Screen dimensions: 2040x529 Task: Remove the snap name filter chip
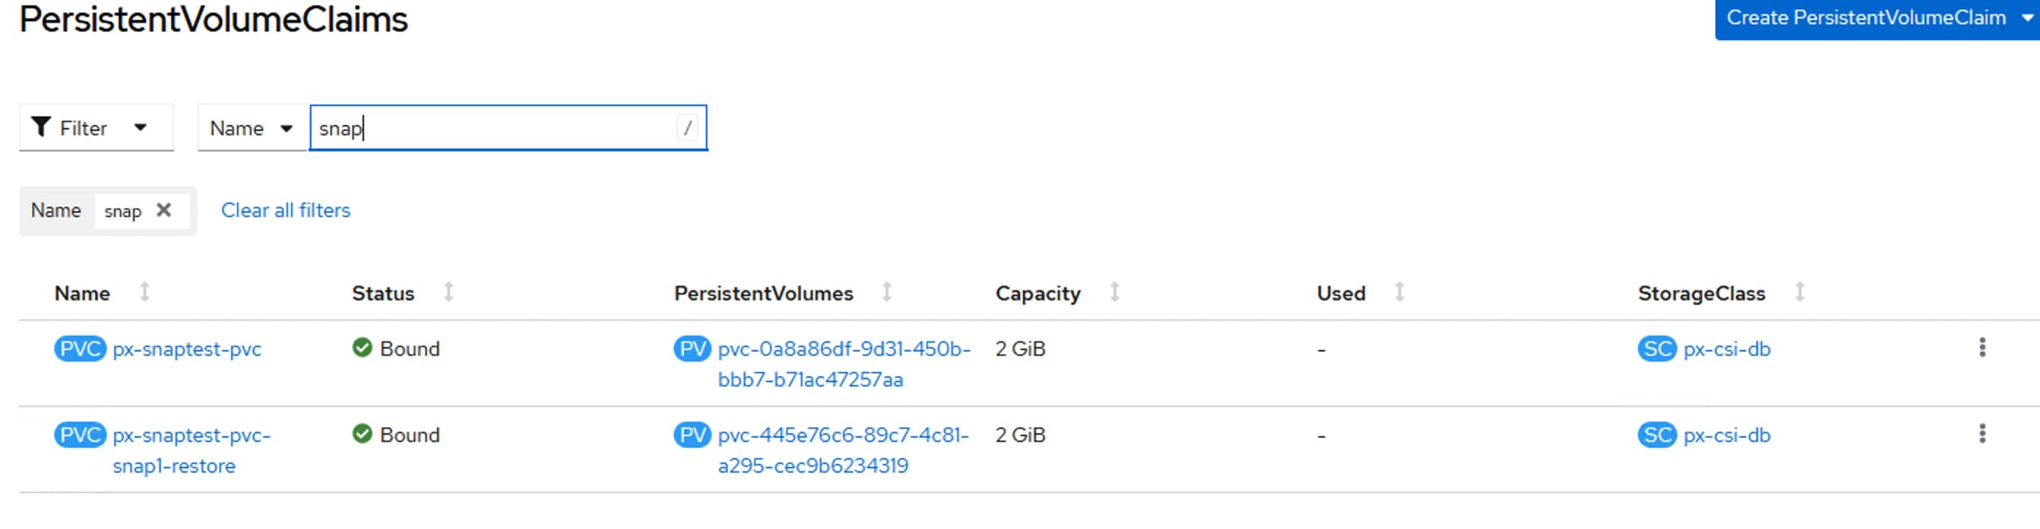[x=164, y=210]
